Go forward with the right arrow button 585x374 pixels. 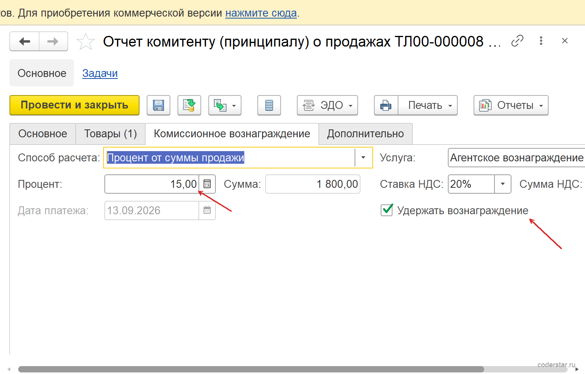tap(53, 41)
